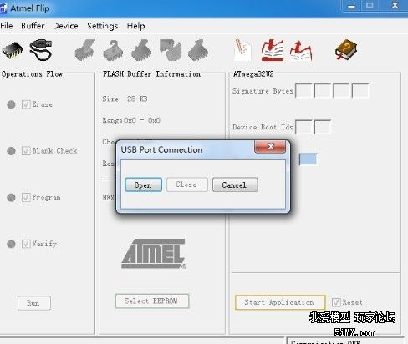The width and height of the screenshot is (408, 344).
Task: Click the Verify status indicator dot
Action: point(11,244)
